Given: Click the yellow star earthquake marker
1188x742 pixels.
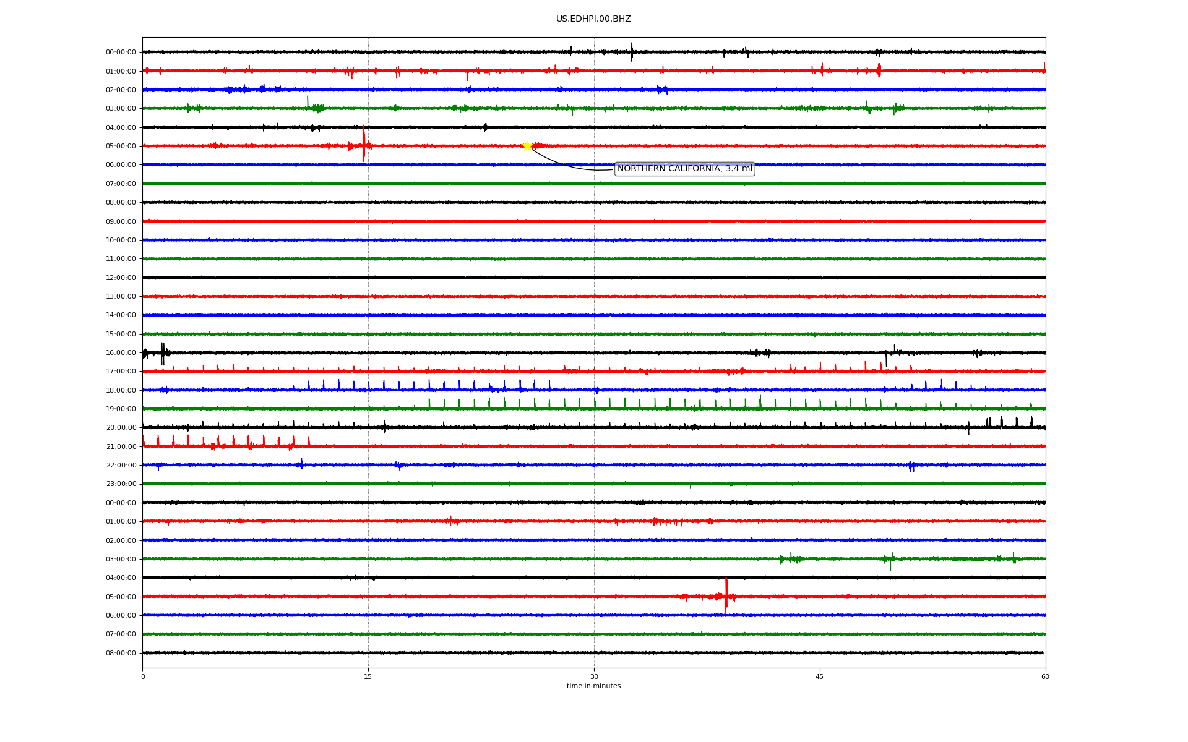Looking at the screenshot, I should click(x=527, y=146).
